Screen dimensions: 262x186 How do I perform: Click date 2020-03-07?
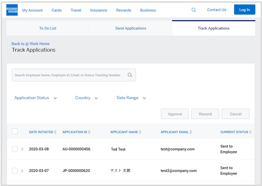pyautogui.click(x=39, y=171)
